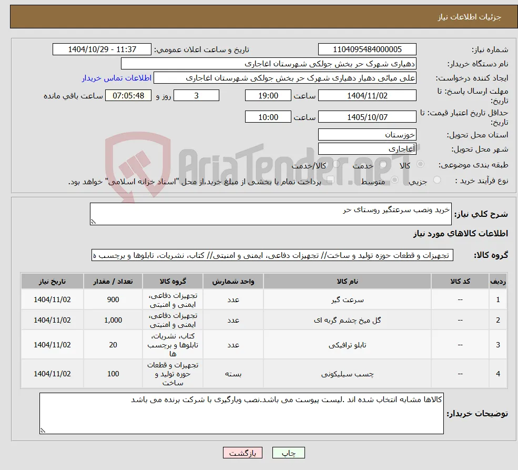Click the نام کالا column header
This screenshot has width=518, height=470.
[347, 281]
